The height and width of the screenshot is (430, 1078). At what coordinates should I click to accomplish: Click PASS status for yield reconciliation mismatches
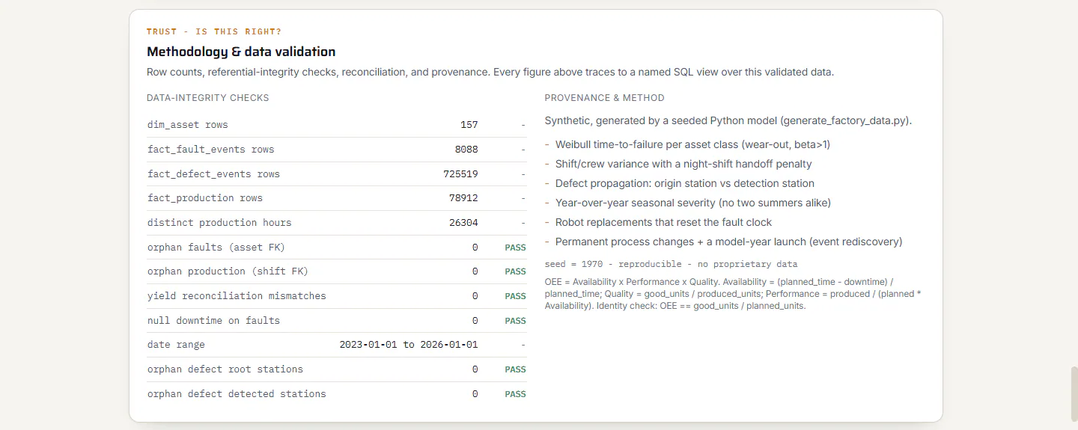(515, 296)
